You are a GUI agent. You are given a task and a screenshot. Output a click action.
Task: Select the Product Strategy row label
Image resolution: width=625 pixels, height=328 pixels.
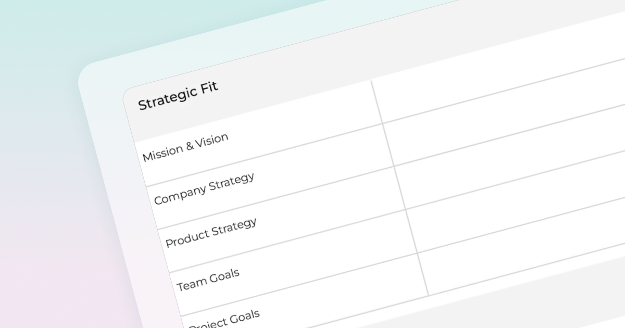211,232
